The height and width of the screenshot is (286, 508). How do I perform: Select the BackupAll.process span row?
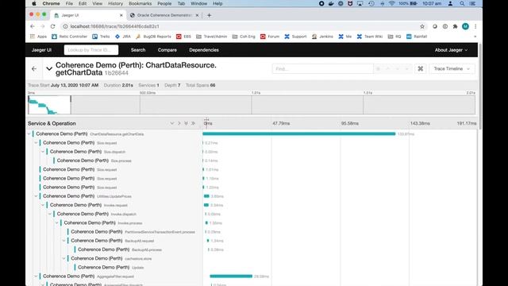point(120,249)
